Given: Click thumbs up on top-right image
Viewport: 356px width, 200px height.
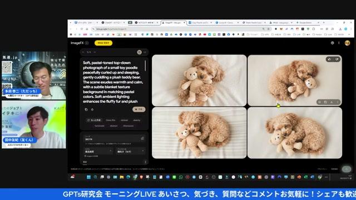Looking at the screenshot, I should [x=330, y=59].
